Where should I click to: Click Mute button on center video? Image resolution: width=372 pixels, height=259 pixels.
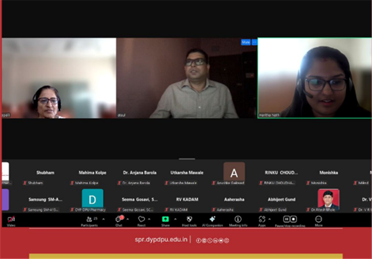point(245,42)
